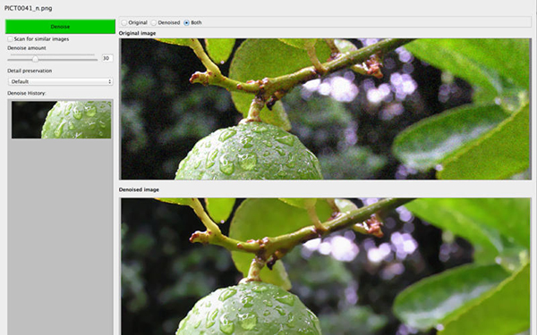Click the Denoise amount value field
Viewport: 537px width, 335px height.
(x=107, y=58)
